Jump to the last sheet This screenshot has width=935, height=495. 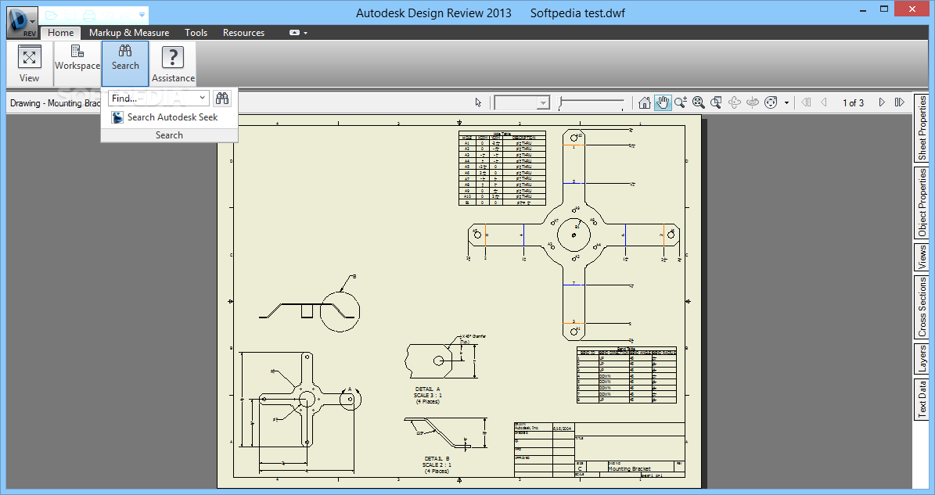click(900, 102)
